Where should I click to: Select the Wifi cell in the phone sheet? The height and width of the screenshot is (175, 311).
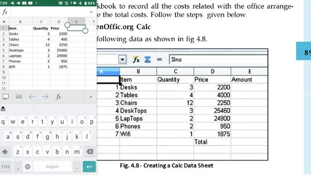[x=20, y=67]
